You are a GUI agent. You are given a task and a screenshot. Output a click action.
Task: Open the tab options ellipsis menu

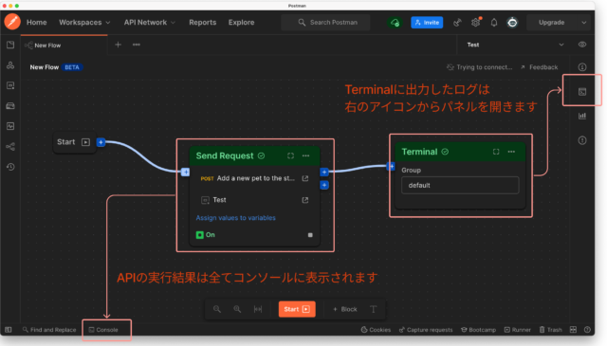pos(137,45)
